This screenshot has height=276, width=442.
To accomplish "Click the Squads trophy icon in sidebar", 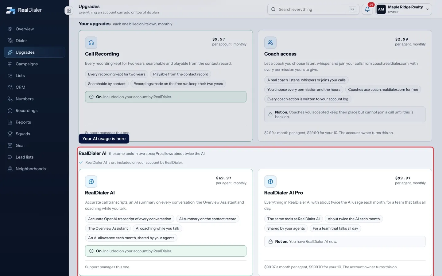I will pos(10,134).
